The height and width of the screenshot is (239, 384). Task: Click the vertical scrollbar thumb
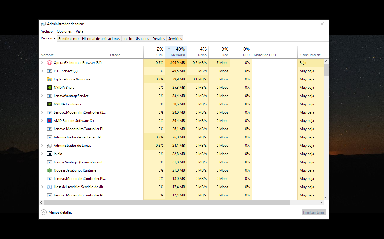[x=326, y=70]
